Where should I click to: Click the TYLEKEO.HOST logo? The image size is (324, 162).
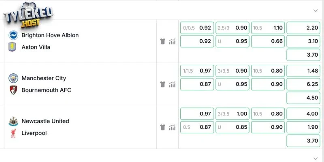28,15
